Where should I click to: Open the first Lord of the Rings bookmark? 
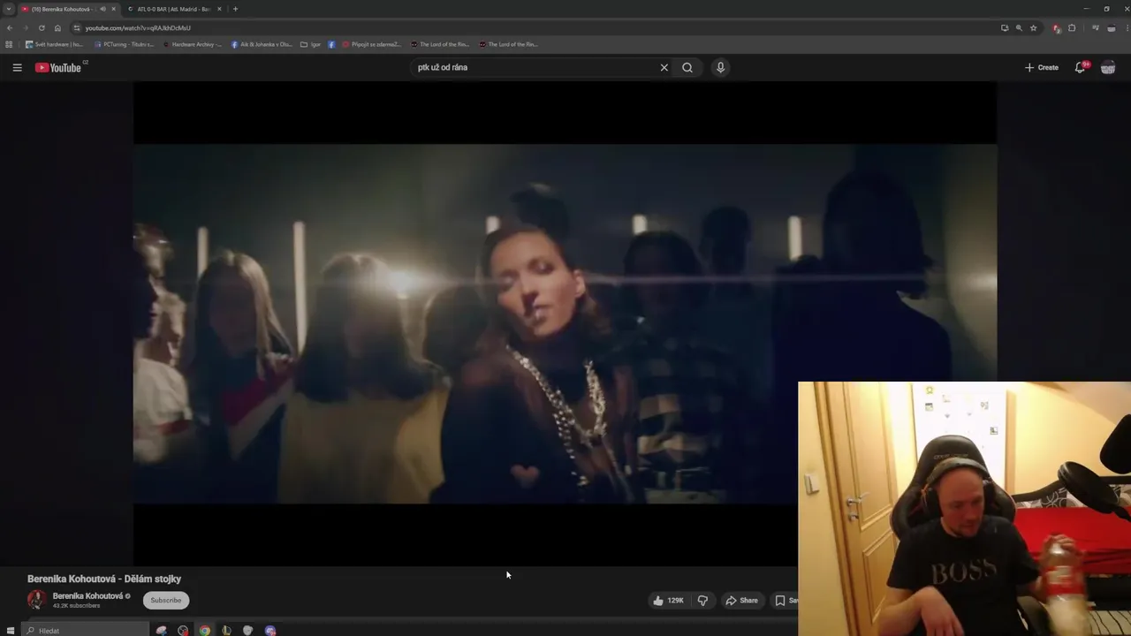pyautogui.click(x=440, y=44)
